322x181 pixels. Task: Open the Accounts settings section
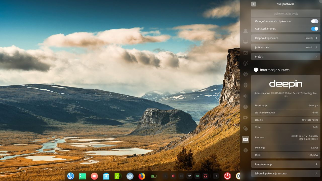click(x=245, y=31)
